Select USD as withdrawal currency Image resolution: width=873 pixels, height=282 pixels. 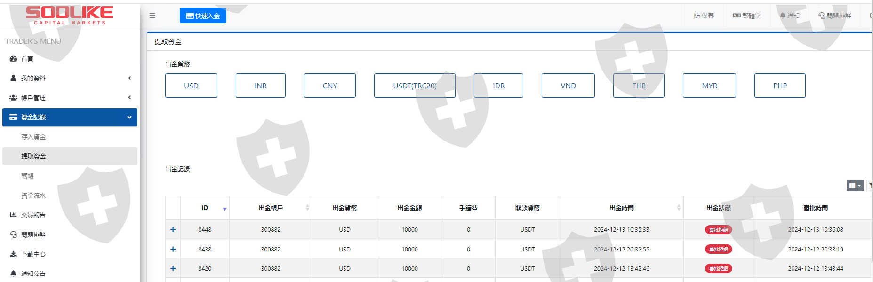coord(191,86)
